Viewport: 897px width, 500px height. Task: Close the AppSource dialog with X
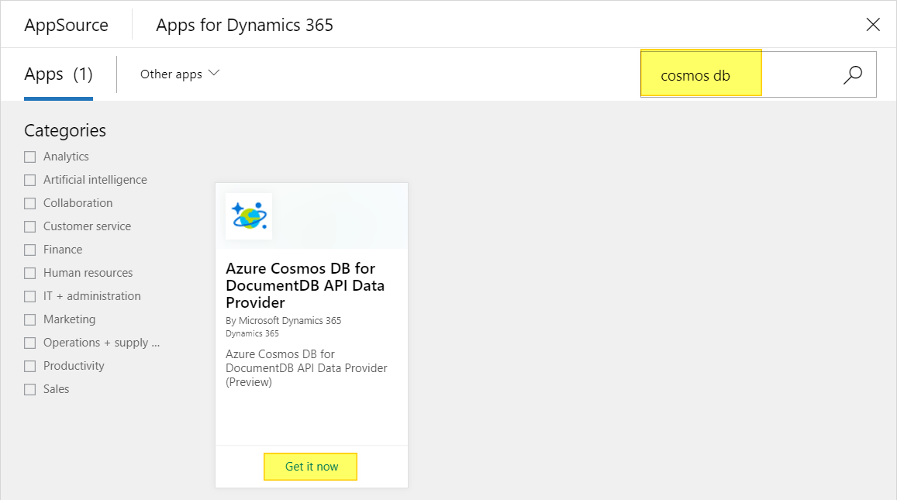click(x=873, y=25)
